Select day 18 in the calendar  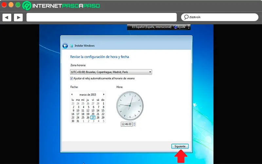[83, 114]
